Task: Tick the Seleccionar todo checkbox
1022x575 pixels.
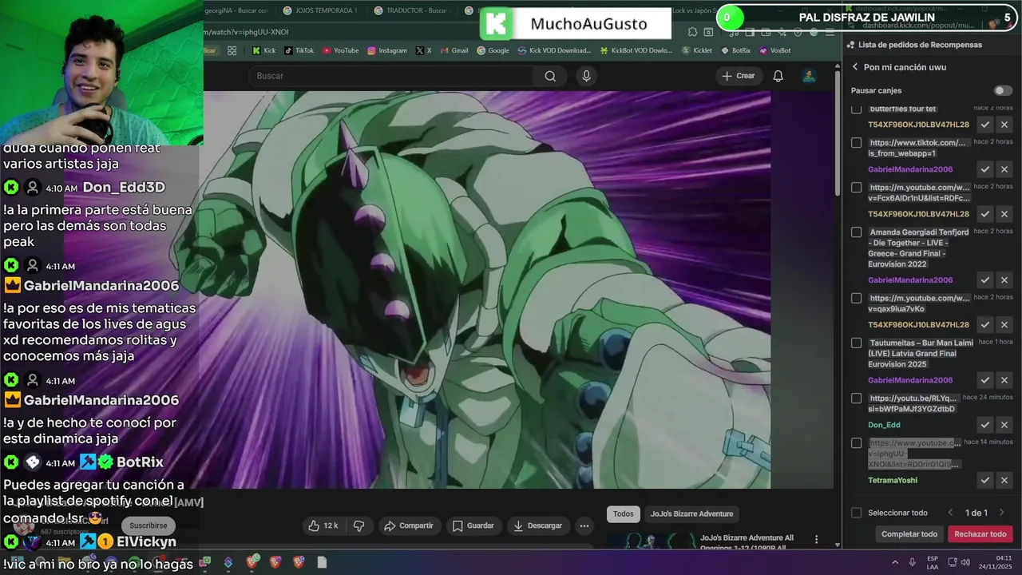Action: (857, 513)
